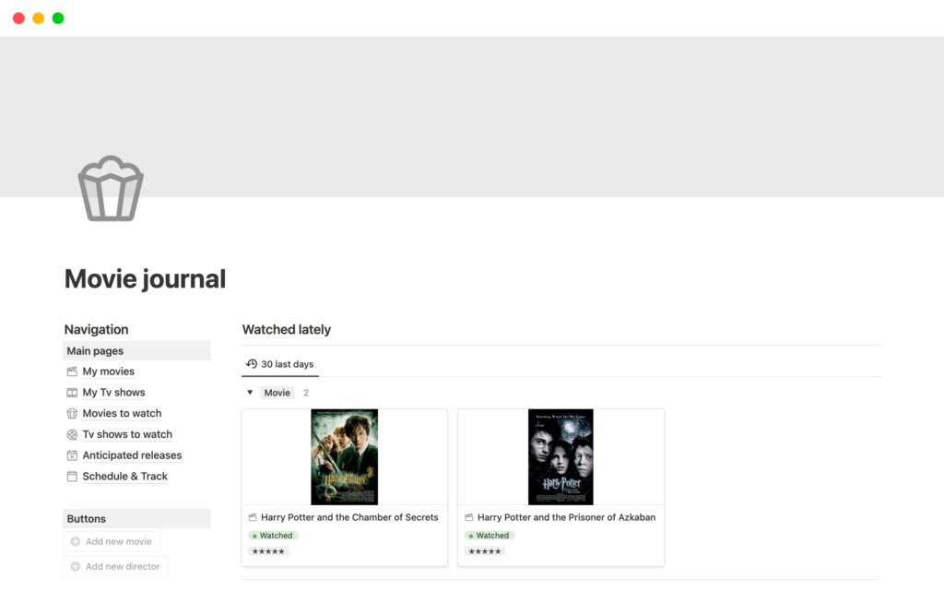The height and width of the screenshot is (590, 944).
Task: Click the plus icon on Add new movie
Action: (76, 541)
